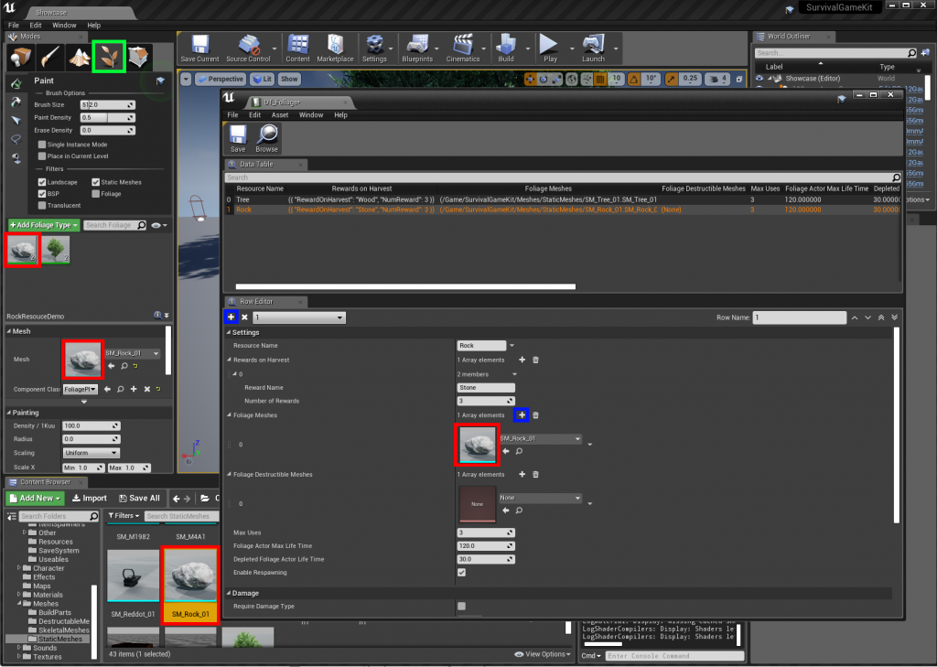Empty the Rewards on Harvest array
937x667 pixels.
535,360
